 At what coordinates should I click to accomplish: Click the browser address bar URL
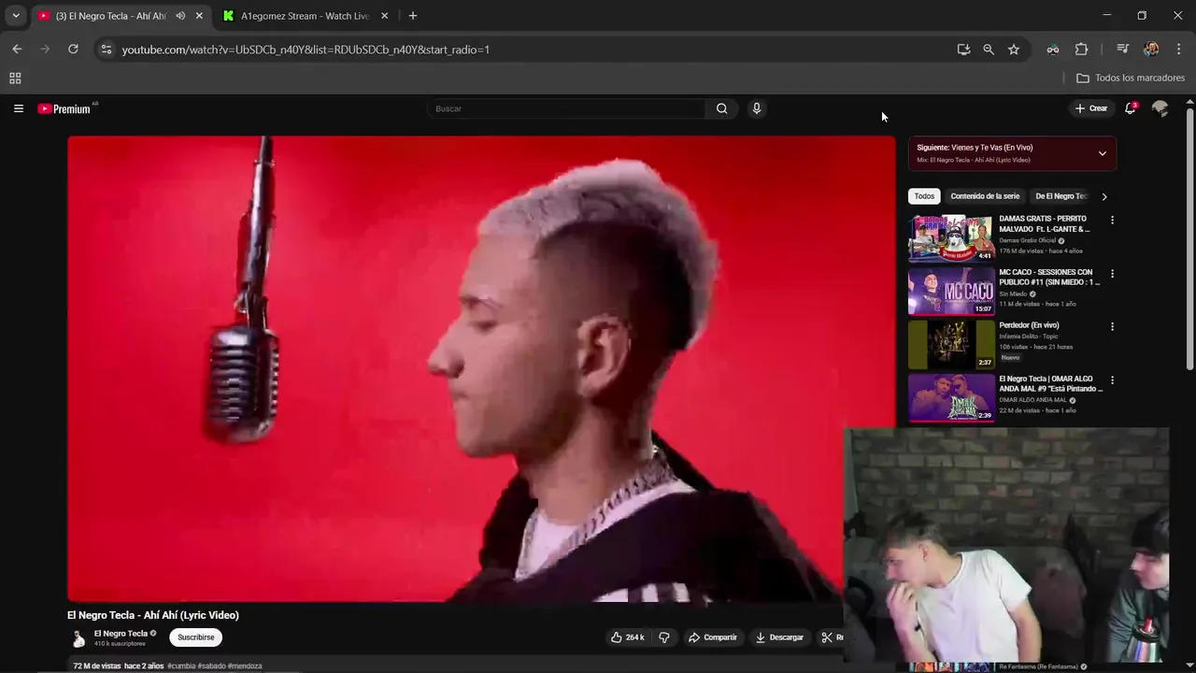[x=306, y=50]
